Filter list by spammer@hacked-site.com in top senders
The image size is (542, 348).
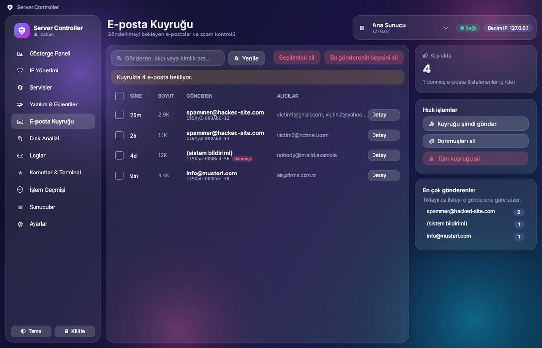pyautogui.click(x=475, y=211)
